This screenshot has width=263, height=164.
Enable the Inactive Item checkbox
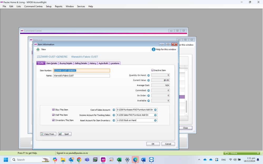(x=153, y=70)
